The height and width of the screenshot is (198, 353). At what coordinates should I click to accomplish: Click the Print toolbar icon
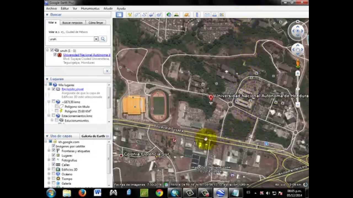pos(214,15)
